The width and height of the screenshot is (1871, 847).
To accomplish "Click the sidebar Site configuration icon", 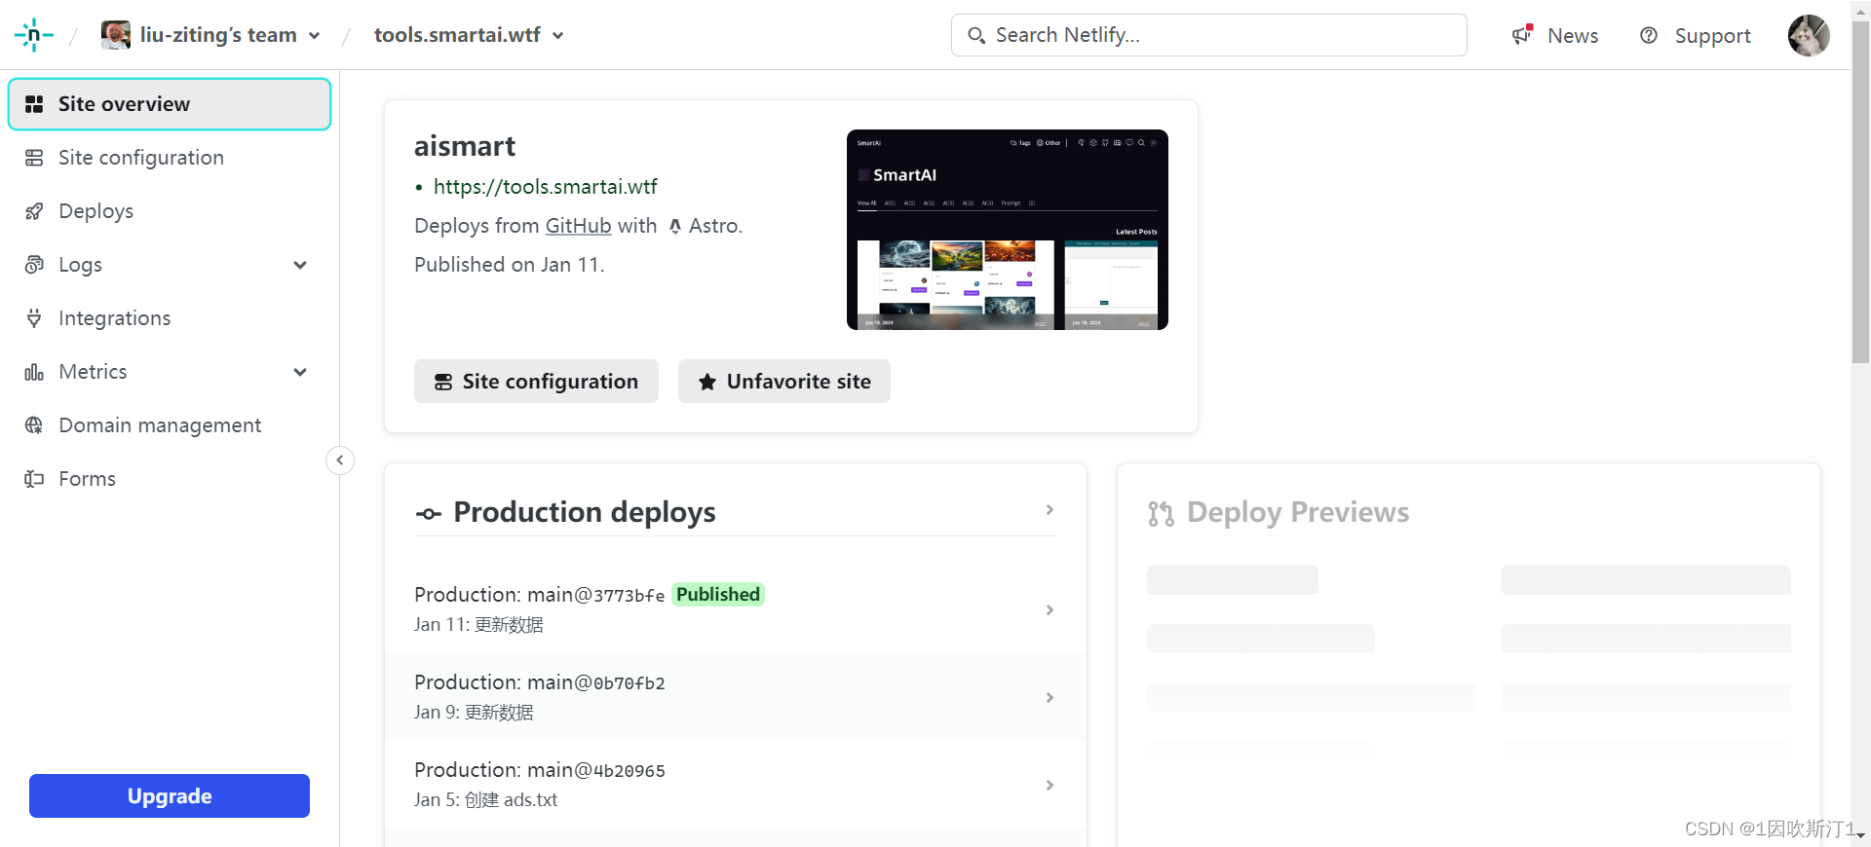I will (x=34, y=158).
